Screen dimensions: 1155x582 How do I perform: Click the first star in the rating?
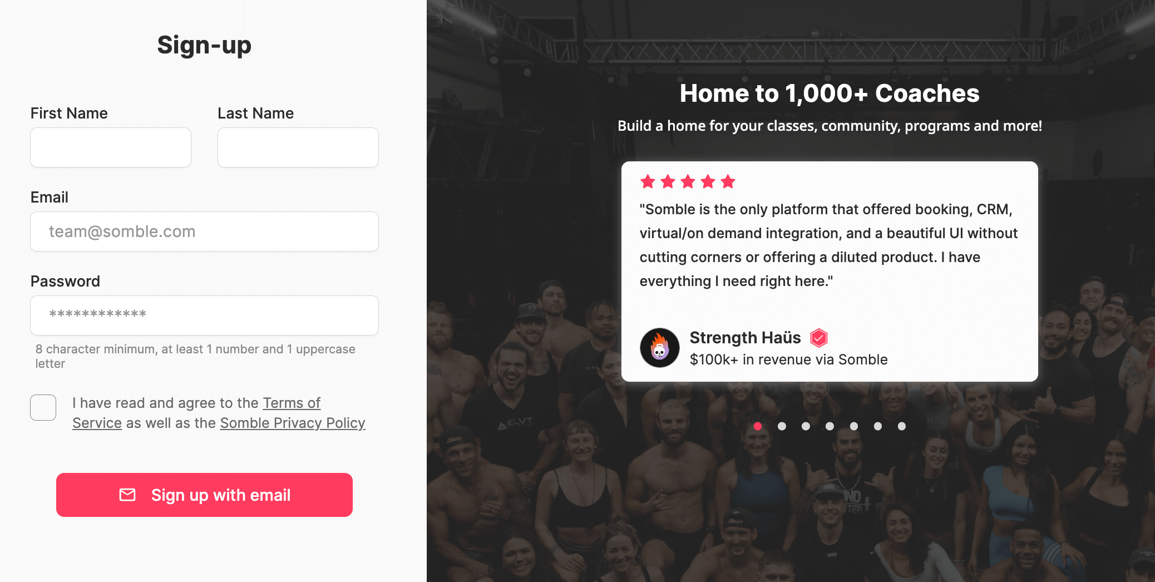(x=648, y=181)
